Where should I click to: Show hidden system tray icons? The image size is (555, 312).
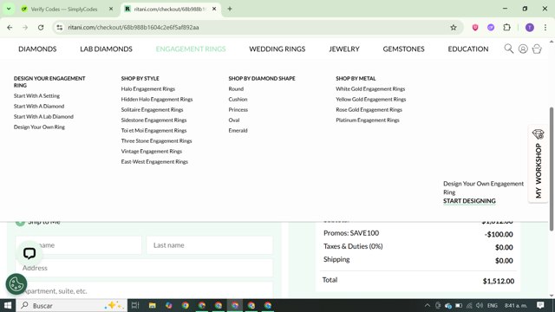tap(428, 305)
